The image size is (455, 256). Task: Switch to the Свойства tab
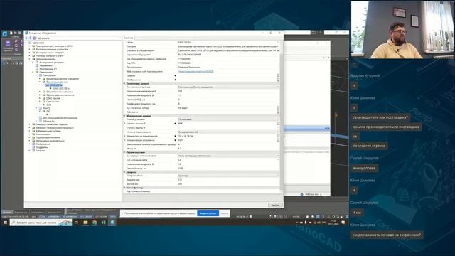click(x=129, y=38)
